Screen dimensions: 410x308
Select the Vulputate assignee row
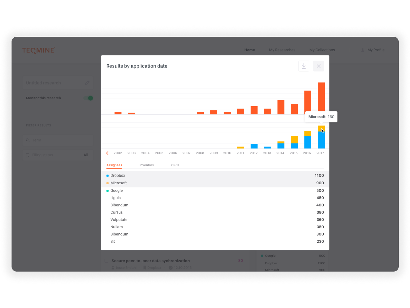pos(215,220)
